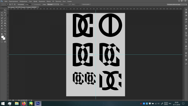Open the Редактирование menu
The image size is (188, 106).
(13, 1)
